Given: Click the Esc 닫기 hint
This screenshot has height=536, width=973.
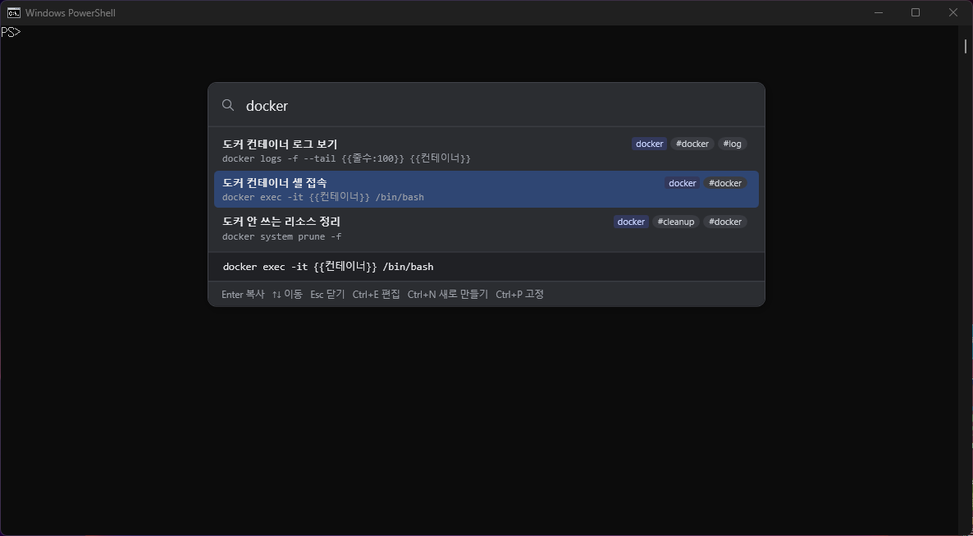Looking at the screenshot, I should 327,295.
